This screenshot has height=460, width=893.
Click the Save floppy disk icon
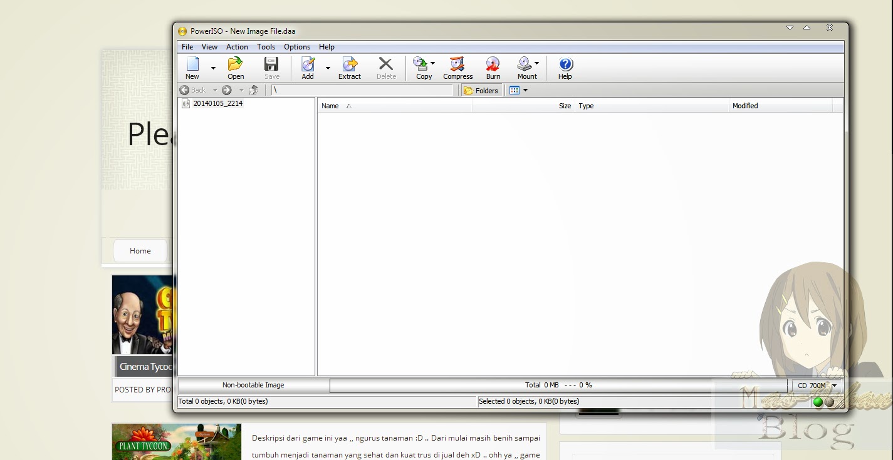[271, 64]
